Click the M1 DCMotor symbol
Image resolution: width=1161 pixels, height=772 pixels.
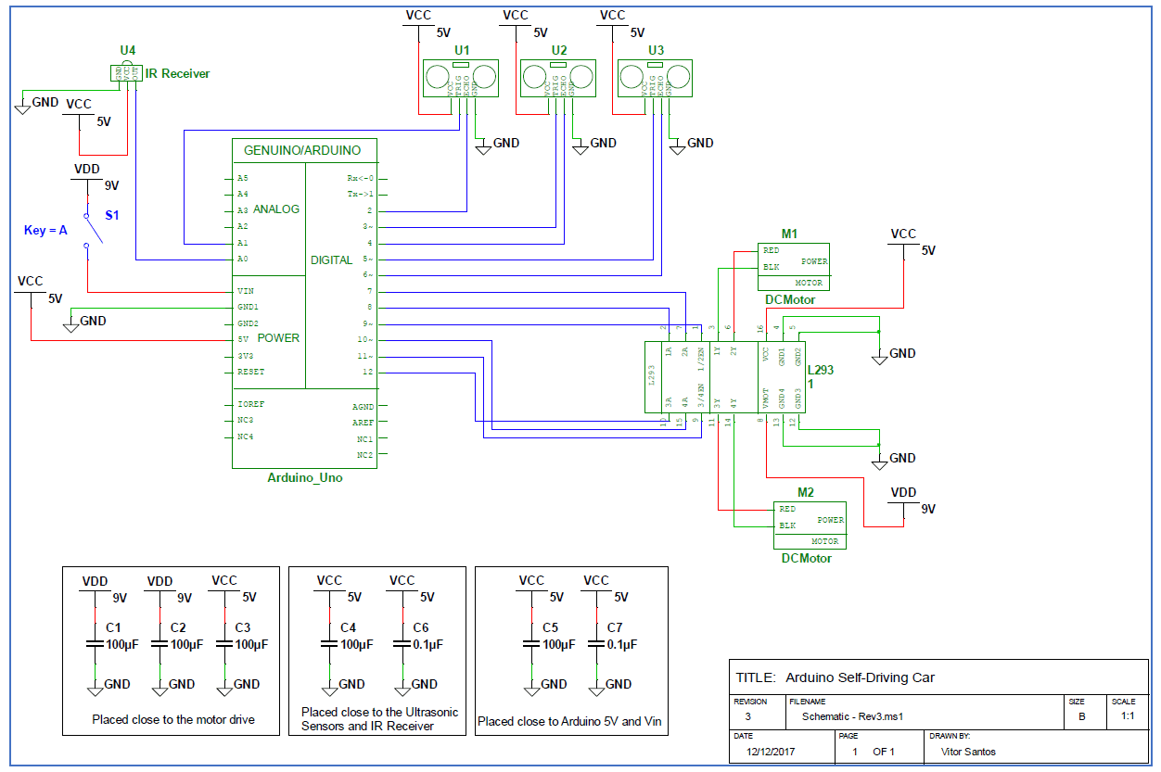point(796,266)
